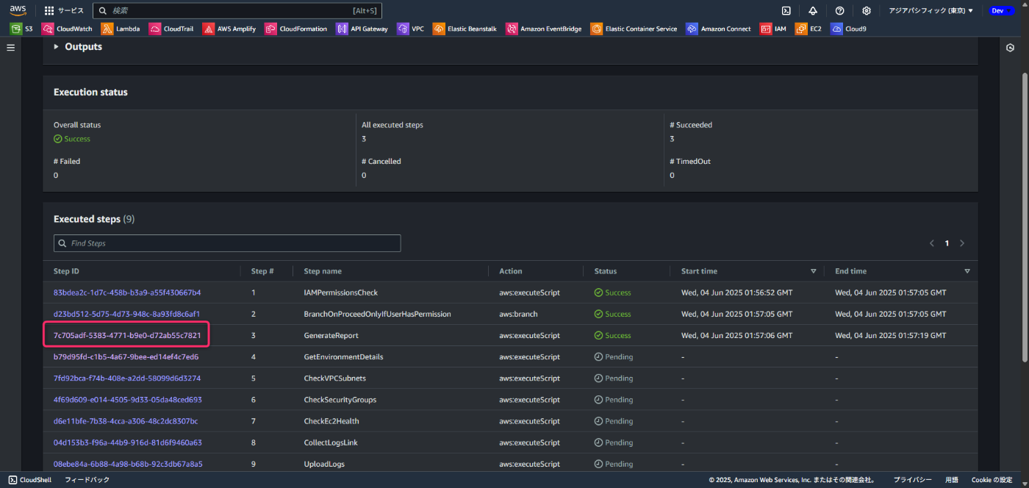Open Elastic Beanstalk shortcut
Screen dimensions: 1029x488
(465, 29)
